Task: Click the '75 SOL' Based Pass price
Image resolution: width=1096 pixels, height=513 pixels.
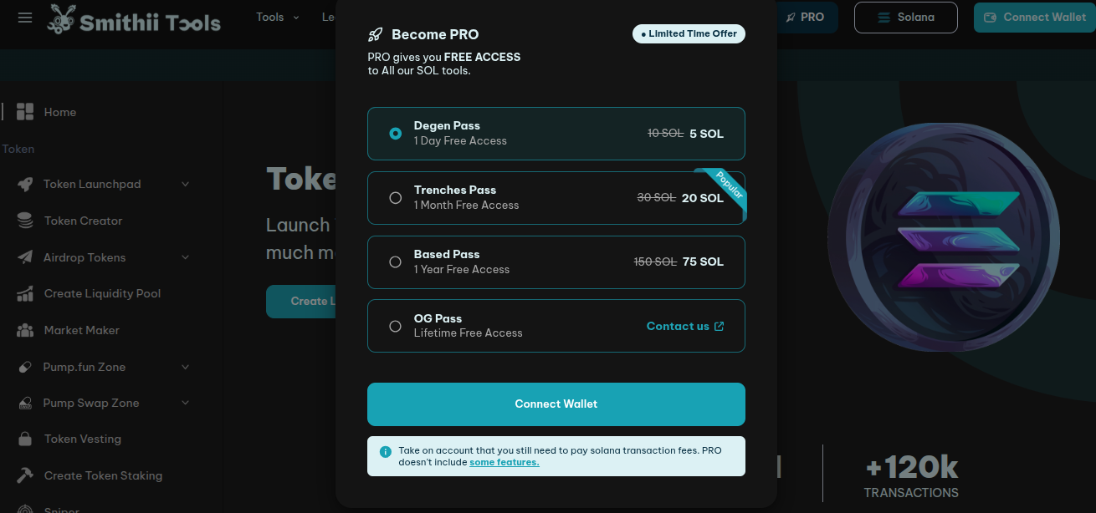Action: pos(703,262)
